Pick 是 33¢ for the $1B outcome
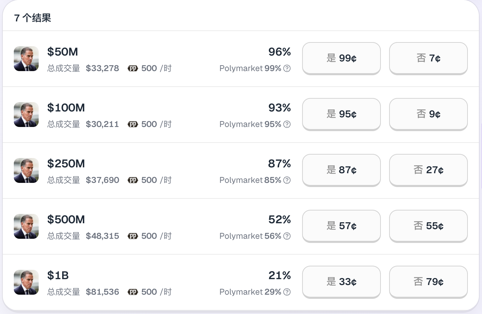 tap(341, 282)
